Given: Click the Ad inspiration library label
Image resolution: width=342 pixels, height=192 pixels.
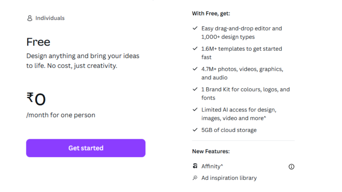Looking at the screenshot, I should 229,178.
